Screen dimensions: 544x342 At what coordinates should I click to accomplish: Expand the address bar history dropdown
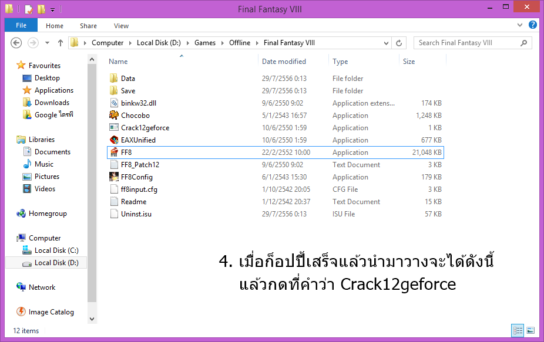(x=386, y=43)
